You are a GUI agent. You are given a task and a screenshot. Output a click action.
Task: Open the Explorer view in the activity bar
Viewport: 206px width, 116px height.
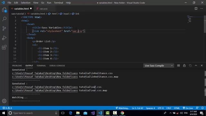coord(4,10)
